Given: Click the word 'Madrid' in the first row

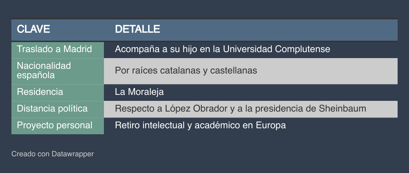Looking at the screenshot, I should (78, 49).
